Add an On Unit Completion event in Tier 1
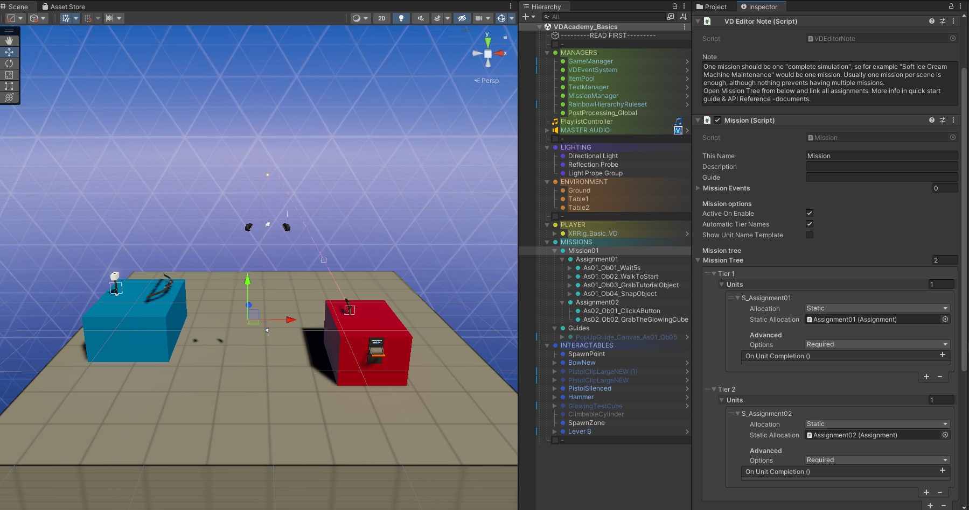The height and width of the screenshot is (510, 969). pos(942,355)
